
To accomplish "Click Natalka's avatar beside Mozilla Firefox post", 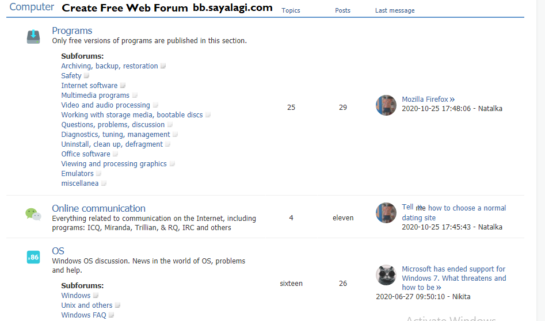I will click(x=386, y=105).
